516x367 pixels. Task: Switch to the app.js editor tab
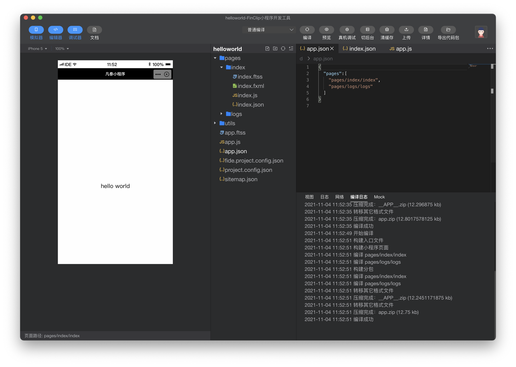[x=401, y=49]
